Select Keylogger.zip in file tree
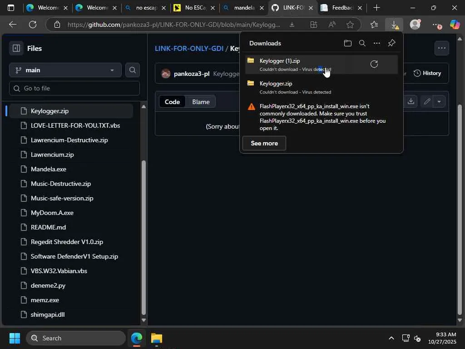The width and height of the screenshot is (465, 349). [x=71, y=111]
